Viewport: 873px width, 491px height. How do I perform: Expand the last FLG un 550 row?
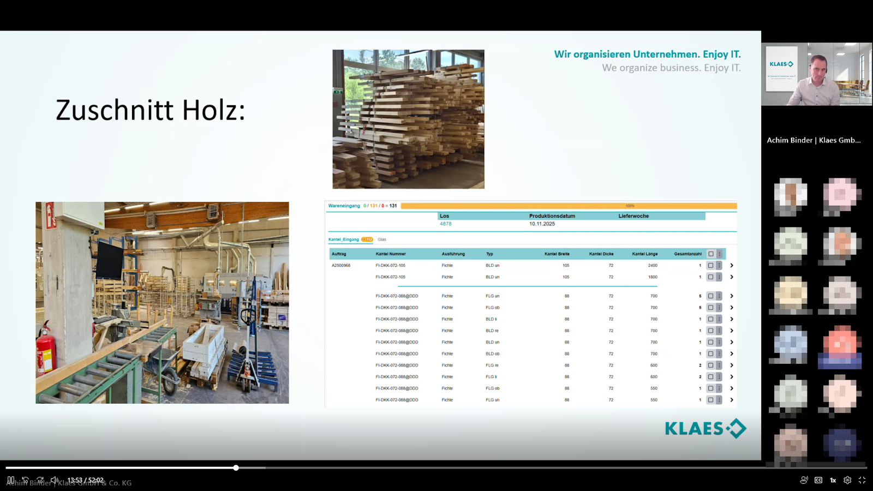[x=732, y=400]
